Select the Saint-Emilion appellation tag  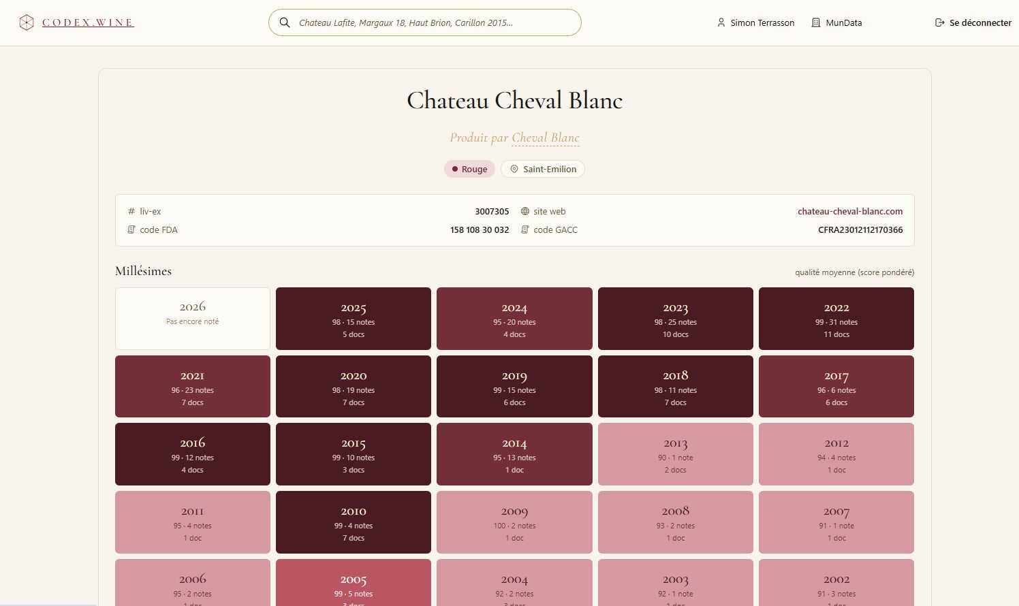(543, 169)
